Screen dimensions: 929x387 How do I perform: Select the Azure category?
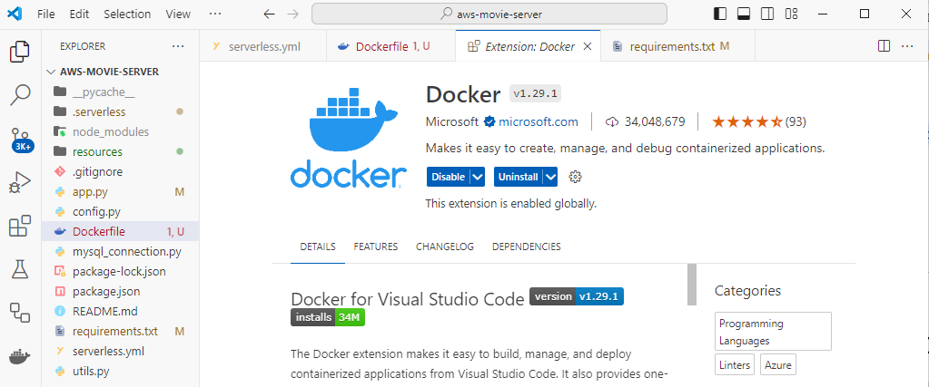778,365
